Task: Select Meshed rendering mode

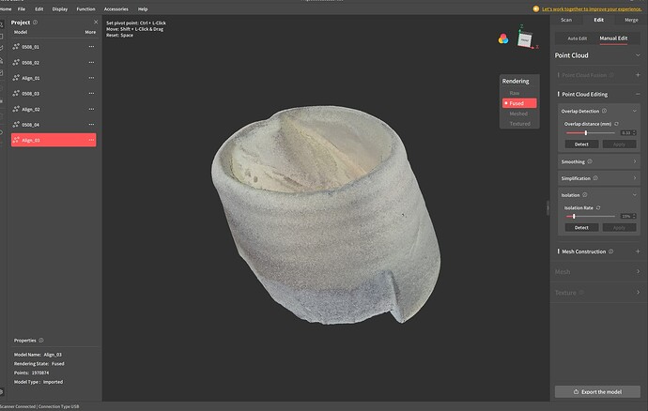Action: click(x=518, y=114)
